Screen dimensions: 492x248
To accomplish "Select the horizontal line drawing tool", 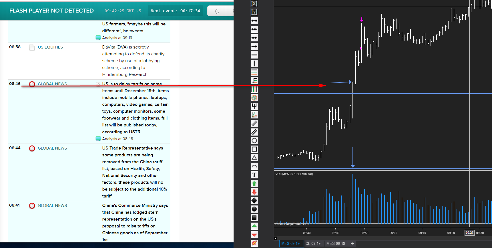I will (254, 55).
